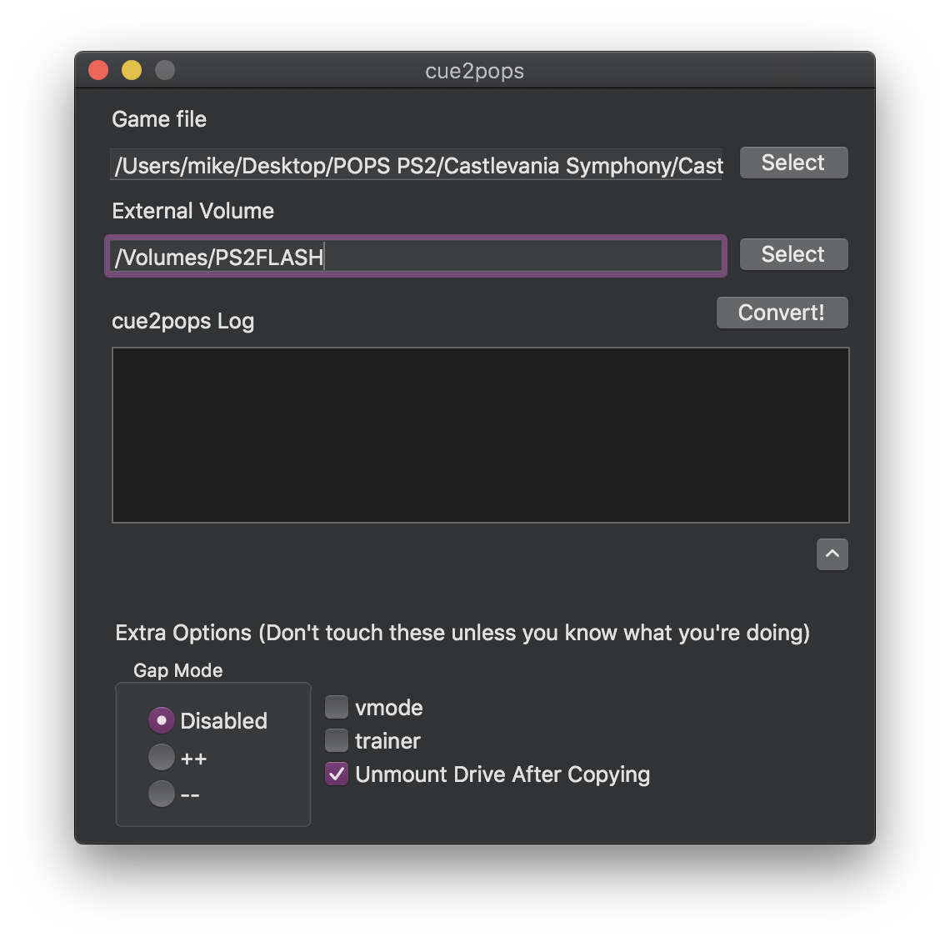Click the Gap Mode group label
Screen dimensions: 950x942
tap(178, 670)
